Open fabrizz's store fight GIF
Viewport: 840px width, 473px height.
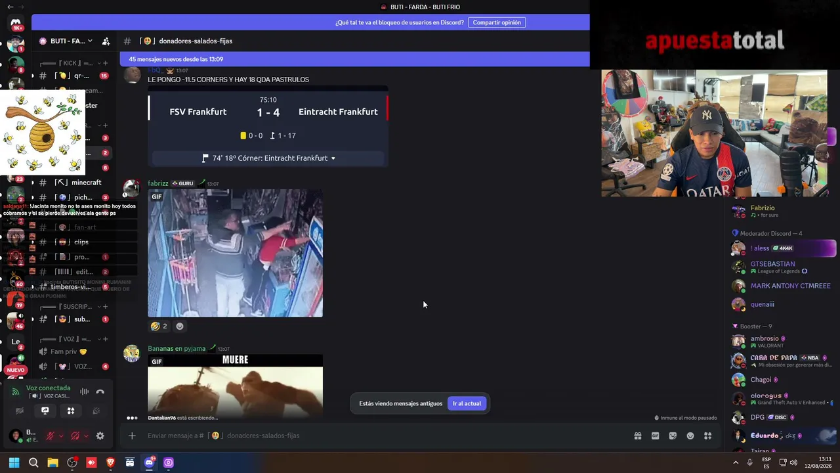coord(235,253)
